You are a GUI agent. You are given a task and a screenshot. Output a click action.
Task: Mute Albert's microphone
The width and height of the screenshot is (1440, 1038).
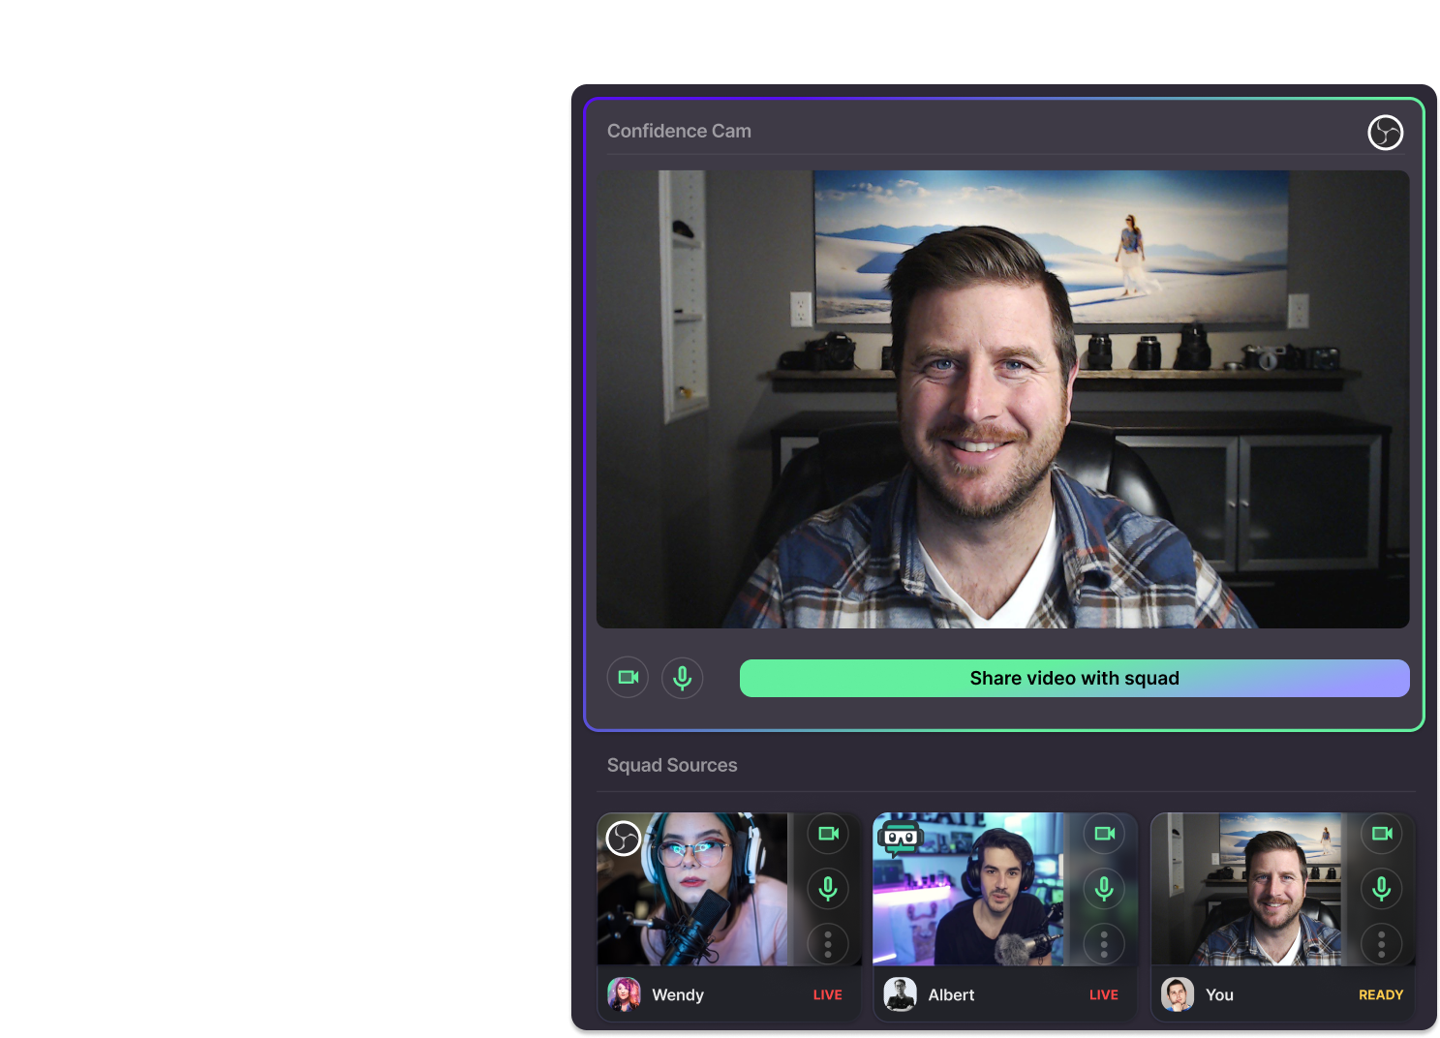(1104, 888)
